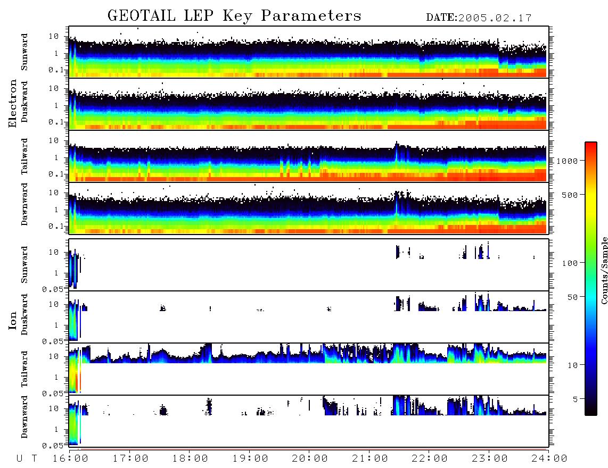
Task: Click the '19:00' time axis tick
Action: pyautogui.click(x=250, y=458)
